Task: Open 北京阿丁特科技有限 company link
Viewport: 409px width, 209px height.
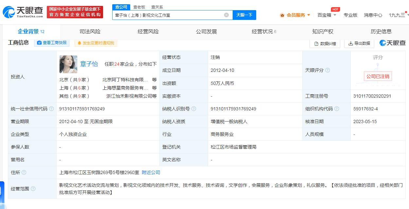Action: click(125, 80)
